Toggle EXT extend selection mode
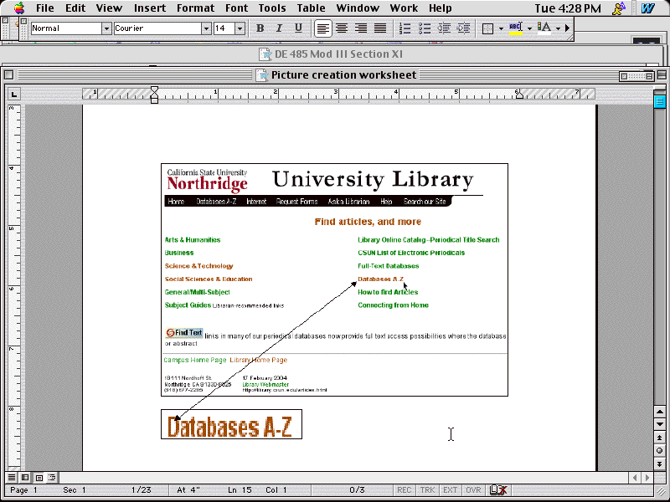Screen dimensions: 670x502 click(450, 490)
